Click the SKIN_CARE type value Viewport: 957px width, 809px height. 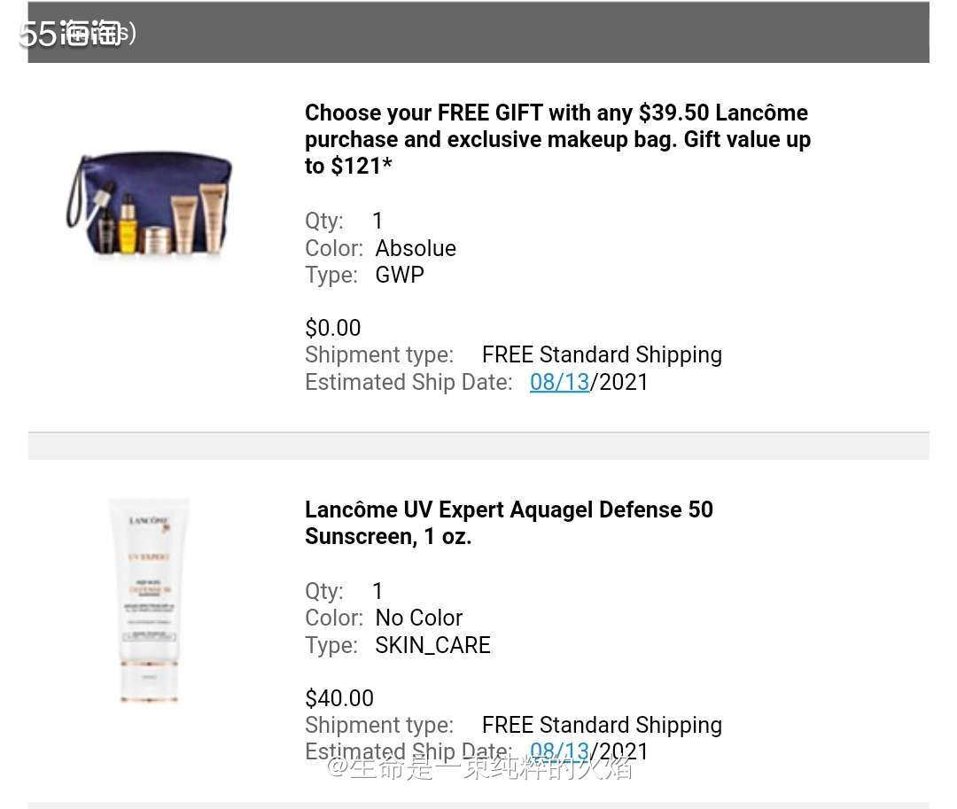[x=432, y=645]
